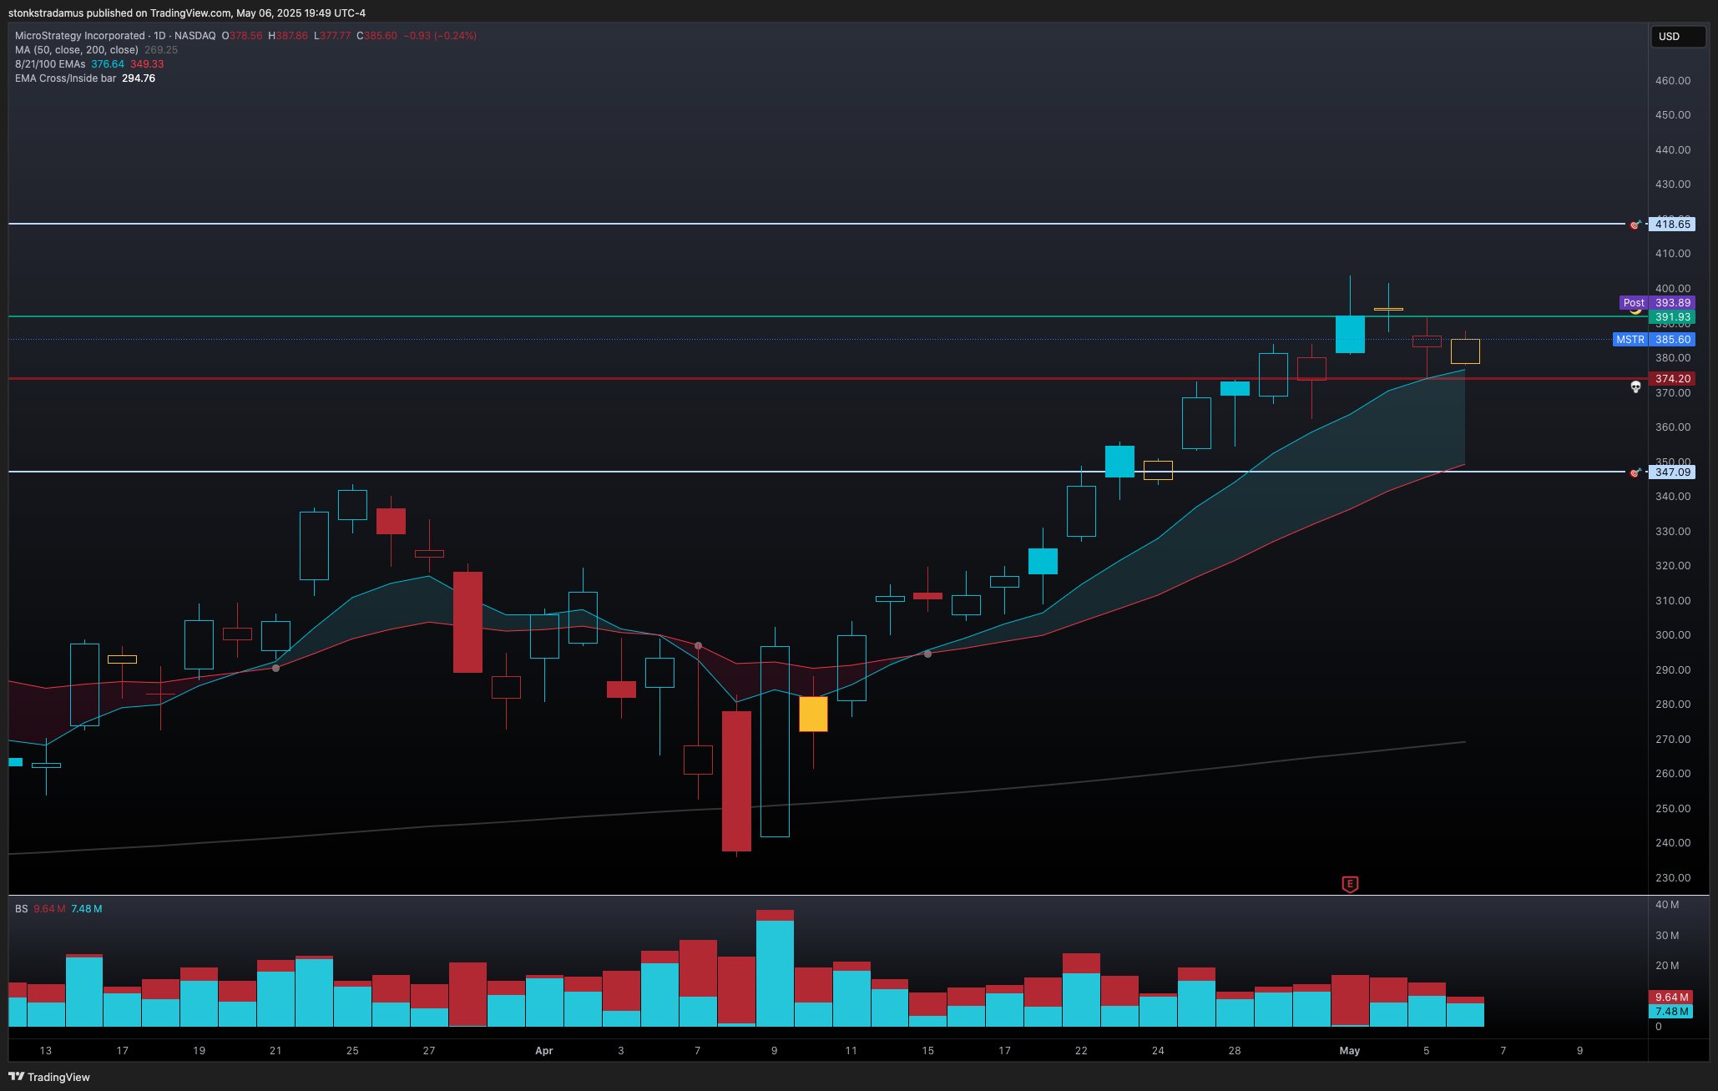Click the dart target icon near 418.65
1718x1091 pixels.
coord(1635,225)
